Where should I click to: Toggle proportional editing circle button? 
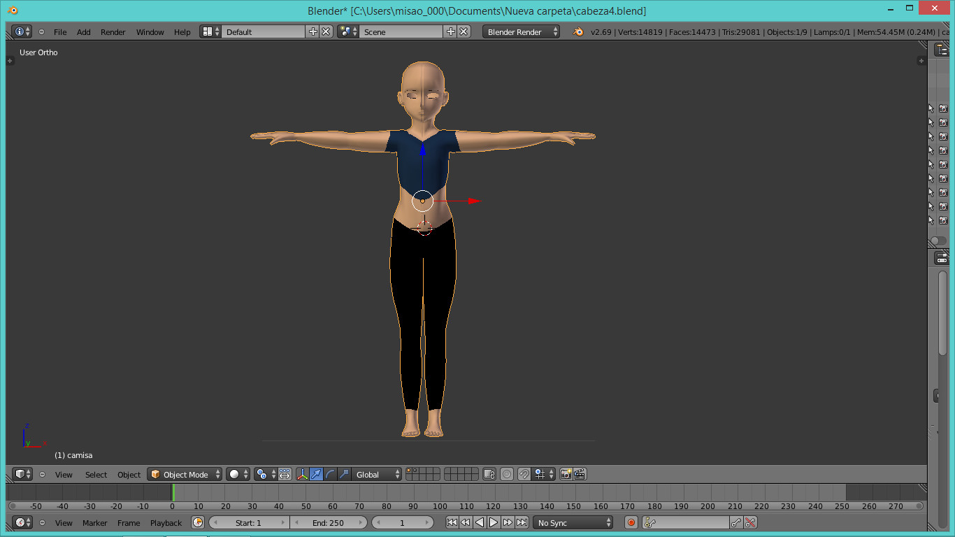[x=507, y=474]
